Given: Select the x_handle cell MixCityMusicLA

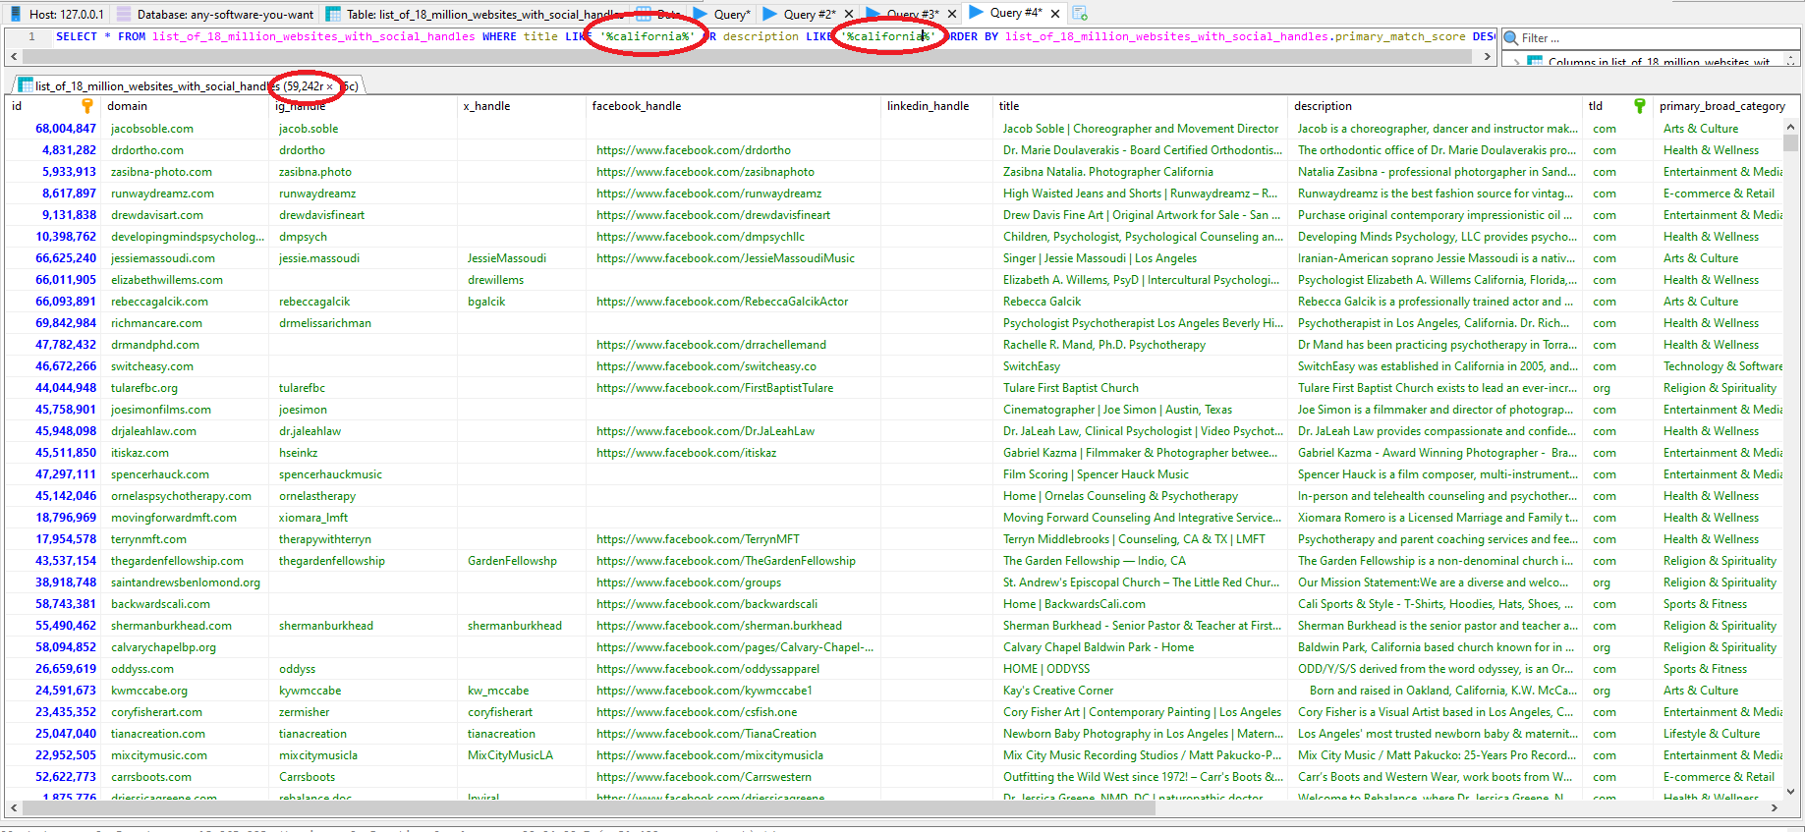Looking at the screenshot, I should click(x=521, y=755).
